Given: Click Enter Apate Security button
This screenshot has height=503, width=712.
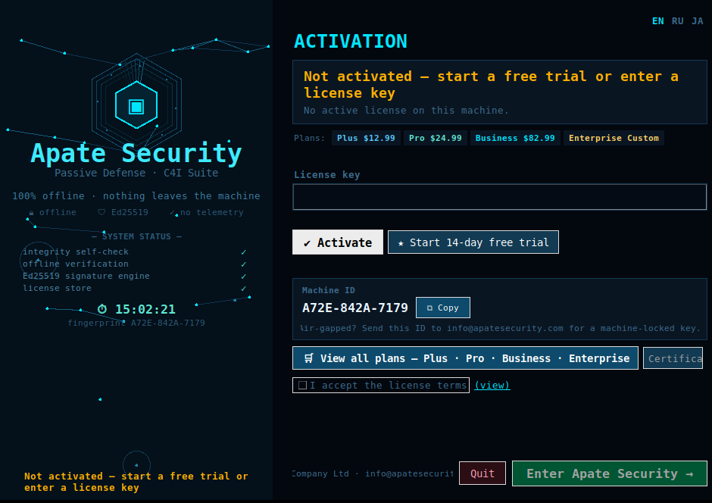Looking at the screenshot, I should pyautogui.click(x=610, y=473).
